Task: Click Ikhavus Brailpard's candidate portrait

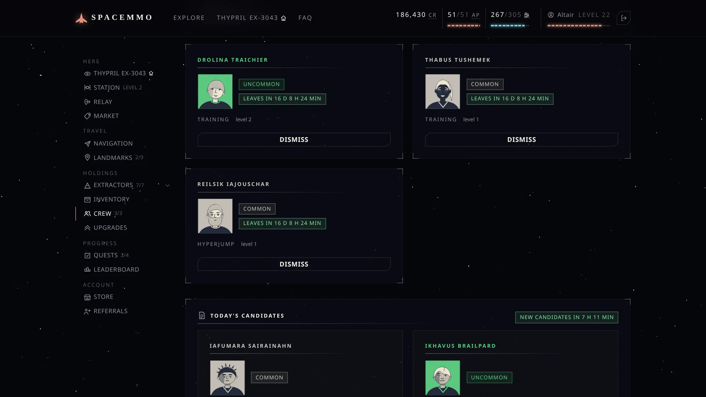Action: [443, 378]
